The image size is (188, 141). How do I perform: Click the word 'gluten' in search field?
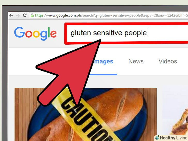tap(81, 33)
